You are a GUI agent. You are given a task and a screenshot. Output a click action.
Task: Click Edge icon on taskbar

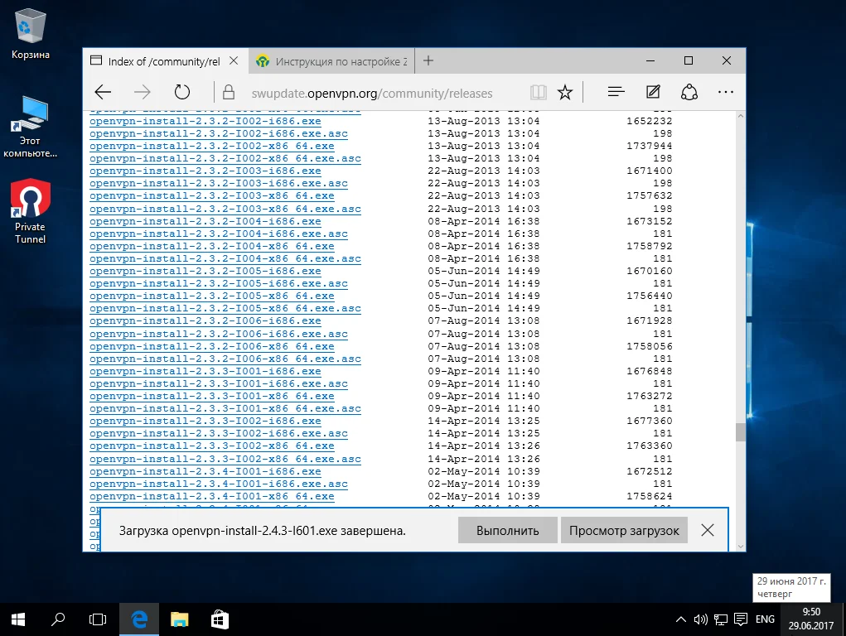139,619
